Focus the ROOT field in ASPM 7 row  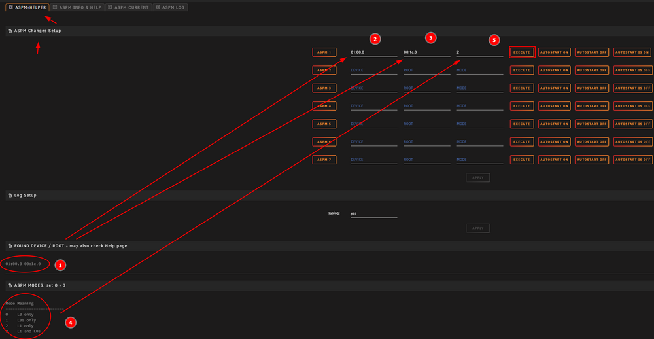point(426,160)
